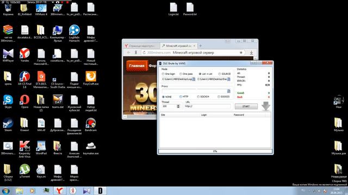348x195 pixels.
Task: Click the Я home button in browser toolbar
Action: (136, 53)
